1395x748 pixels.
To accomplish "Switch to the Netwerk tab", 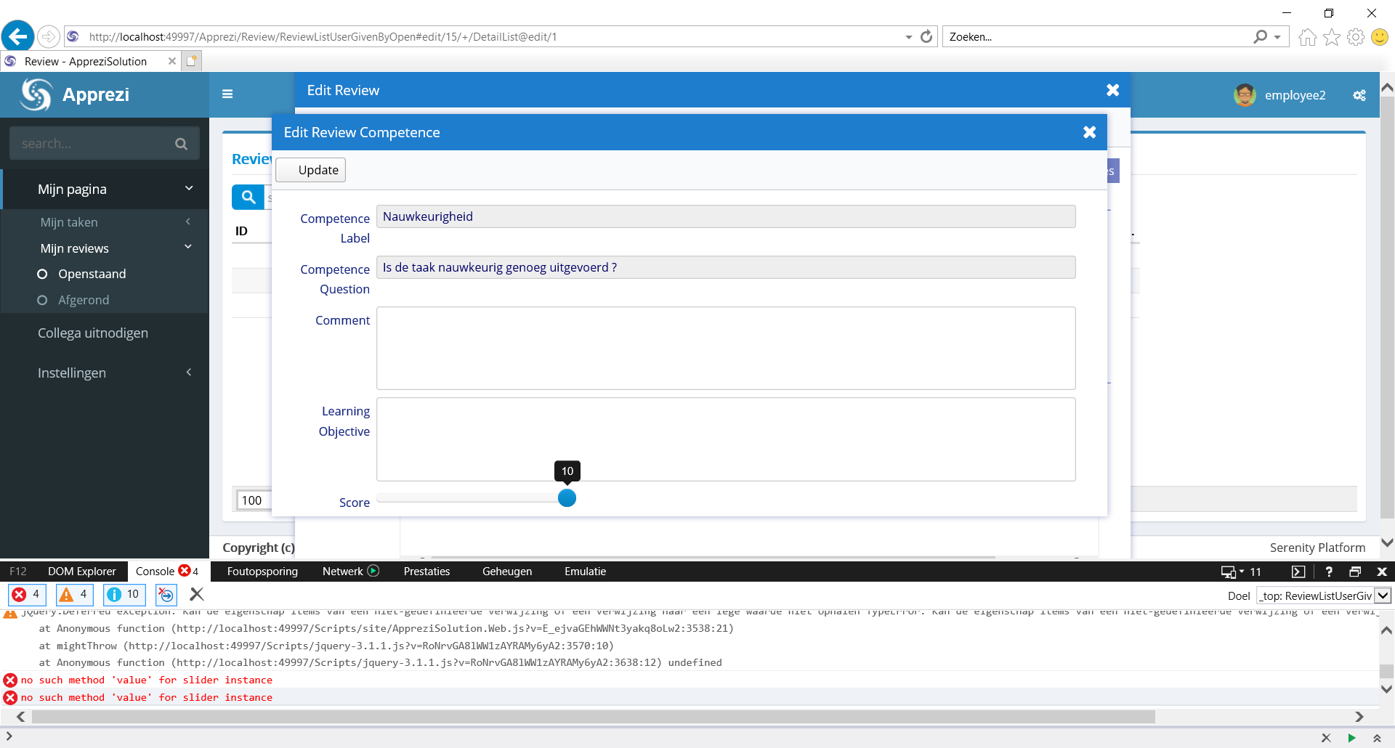I will 341,572.
